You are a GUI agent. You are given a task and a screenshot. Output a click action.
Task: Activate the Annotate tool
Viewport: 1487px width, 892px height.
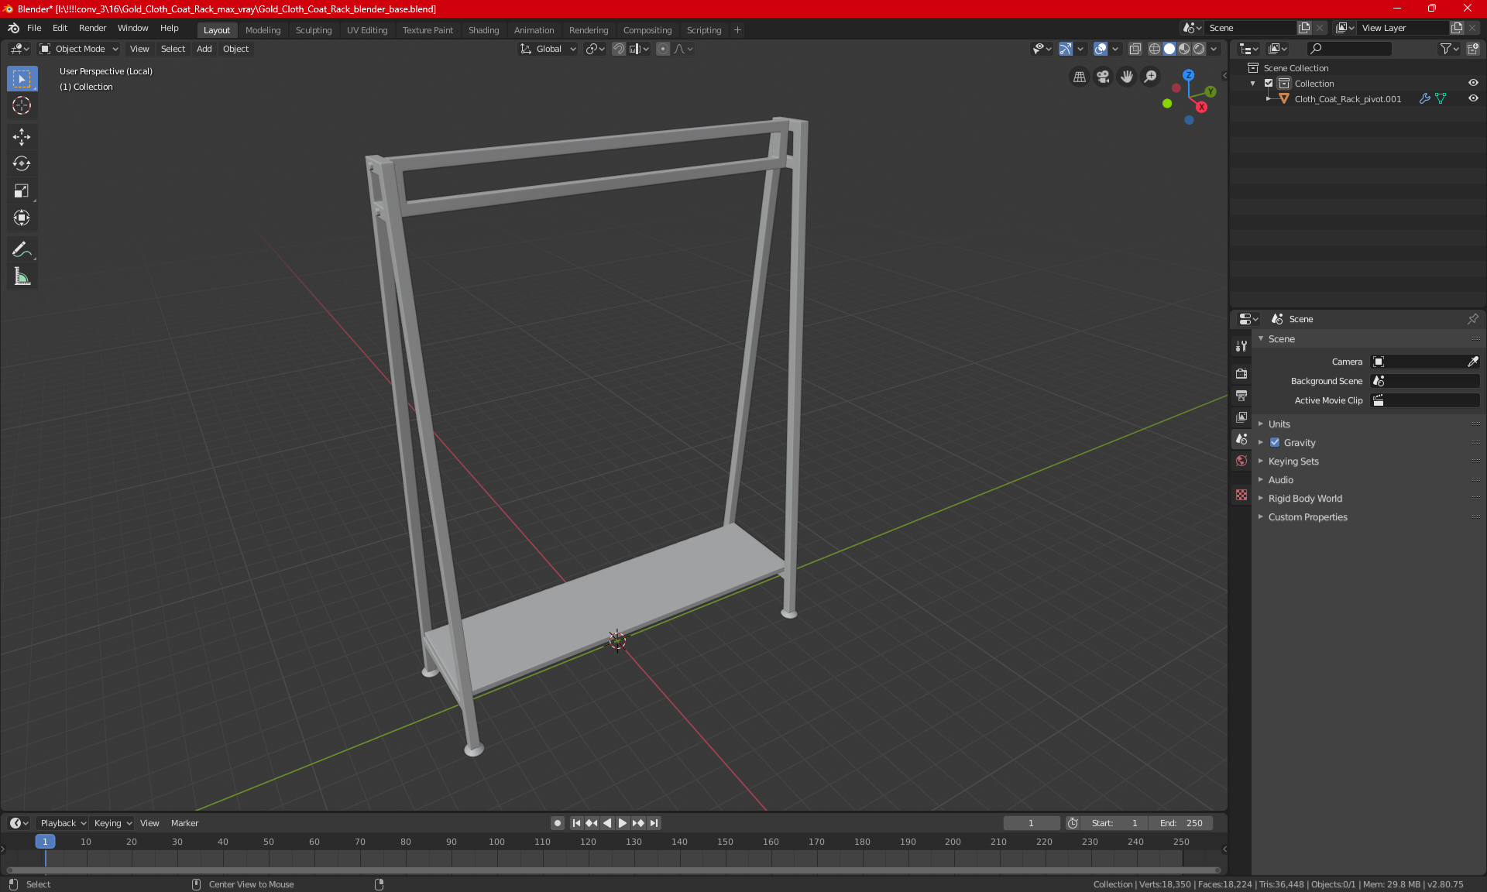coord(22,249)
